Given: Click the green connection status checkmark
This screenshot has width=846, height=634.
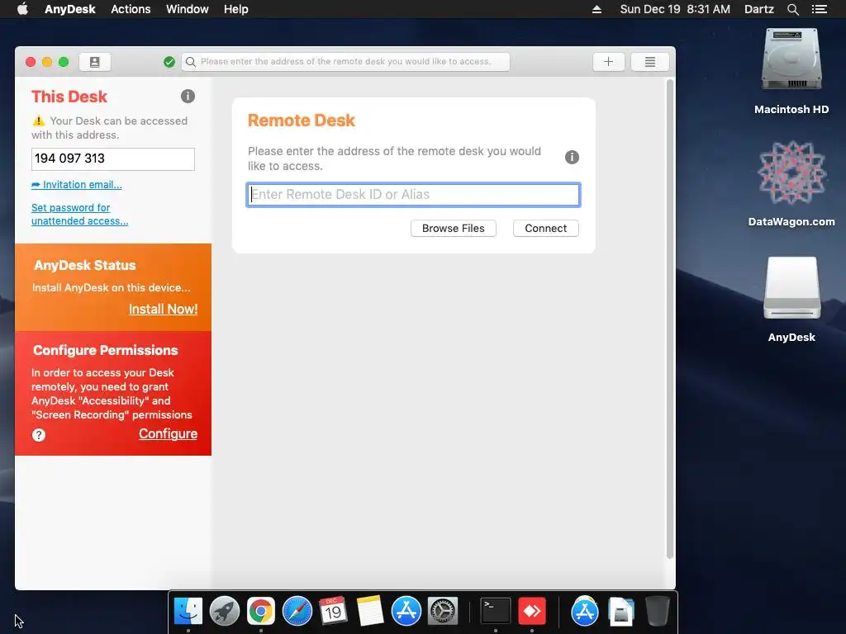Looking at the screenshot, I should 169,62.
